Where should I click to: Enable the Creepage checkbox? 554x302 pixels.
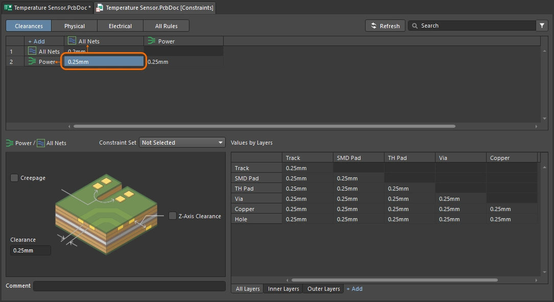pyautogui.click(x=14, y=178)
